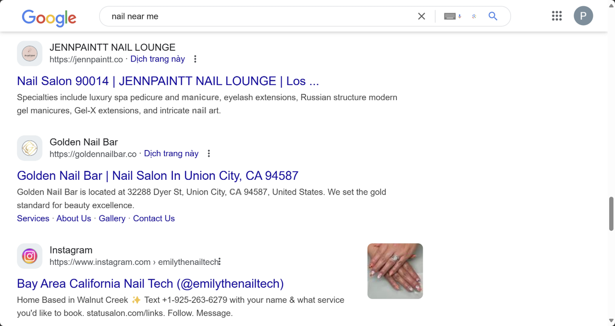Open more options for Instagram result

pyautogui.click(x=220, y=262)
